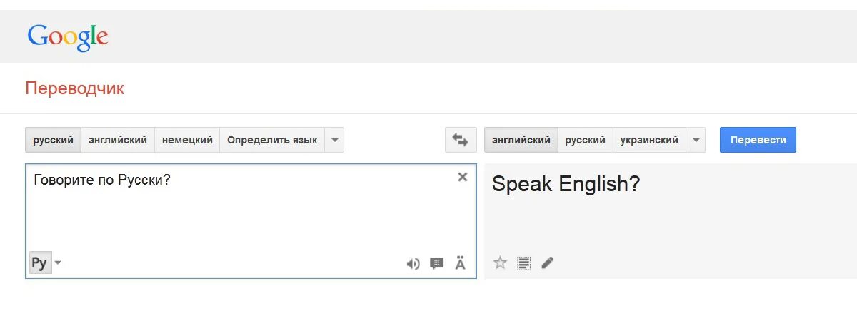
Task: Click the pencil suggest-edit icon
Action: [547, 263]
